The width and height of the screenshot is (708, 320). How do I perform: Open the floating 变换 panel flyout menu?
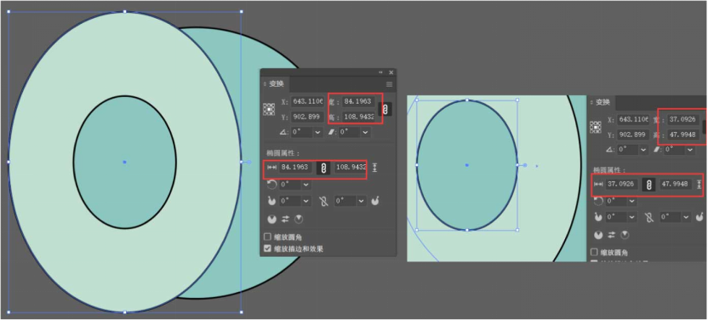pyautogui.click(x=389, y=84)
